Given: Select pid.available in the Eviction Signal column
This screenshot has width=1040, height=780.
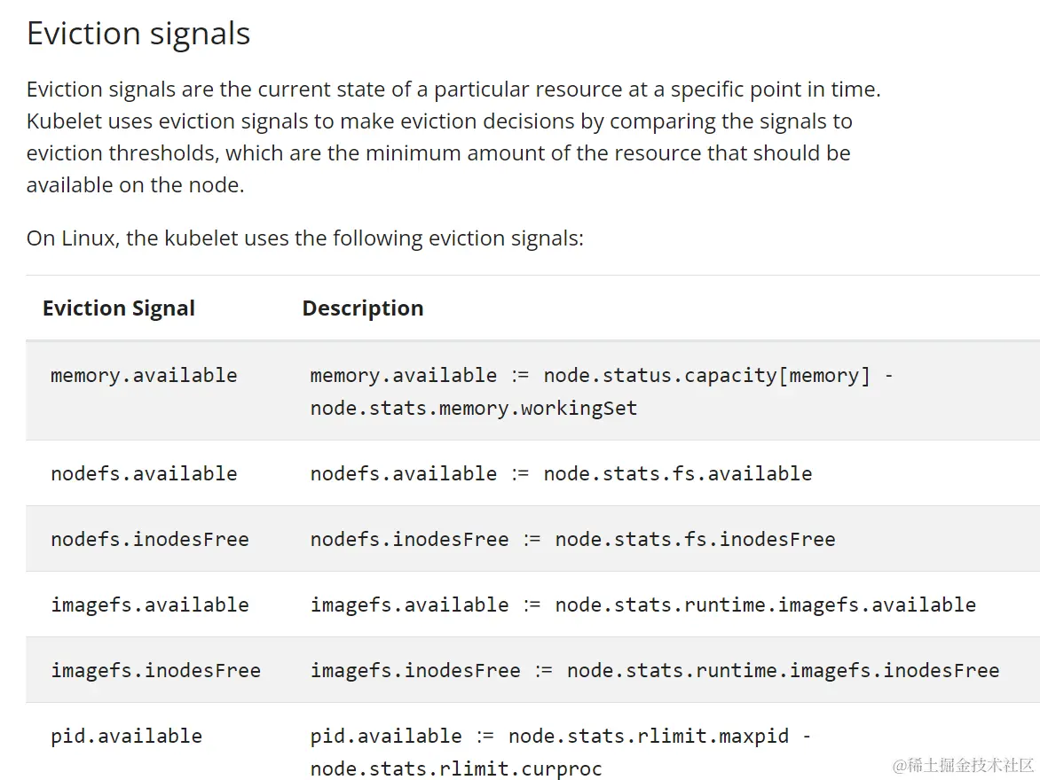Looking at the screenshot, I should [x=126, y=736].
